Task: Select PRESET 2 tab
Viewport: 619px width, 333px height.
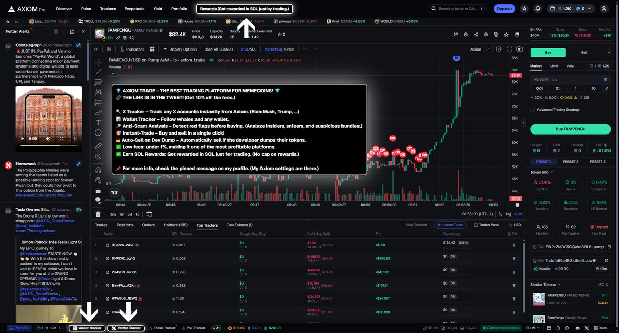Action: point(570,162)
